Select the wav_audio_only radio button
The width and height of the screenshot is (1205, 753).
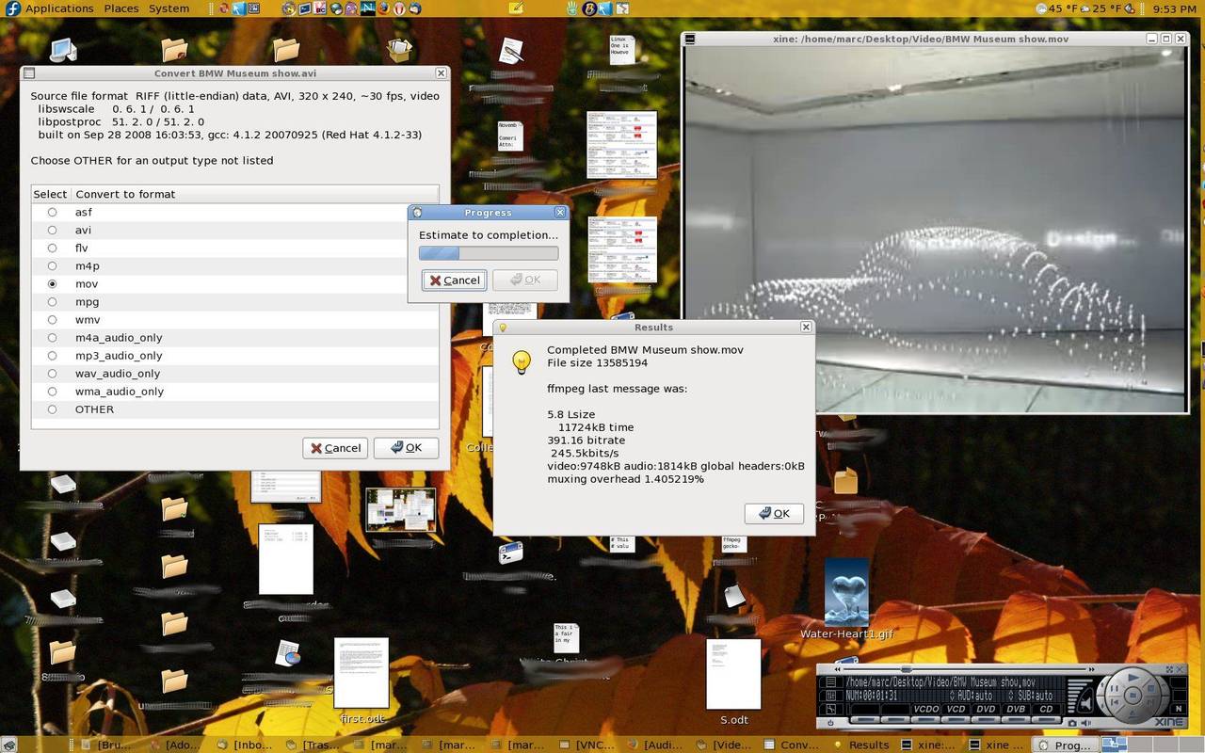(x=52, y=373)
